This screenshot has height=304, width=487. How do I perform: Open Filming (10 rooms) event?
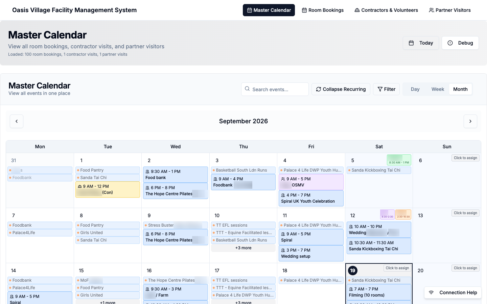379,292
